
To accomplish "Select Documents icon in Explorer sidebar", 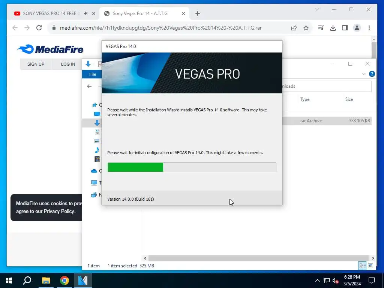I will point(97,132).
